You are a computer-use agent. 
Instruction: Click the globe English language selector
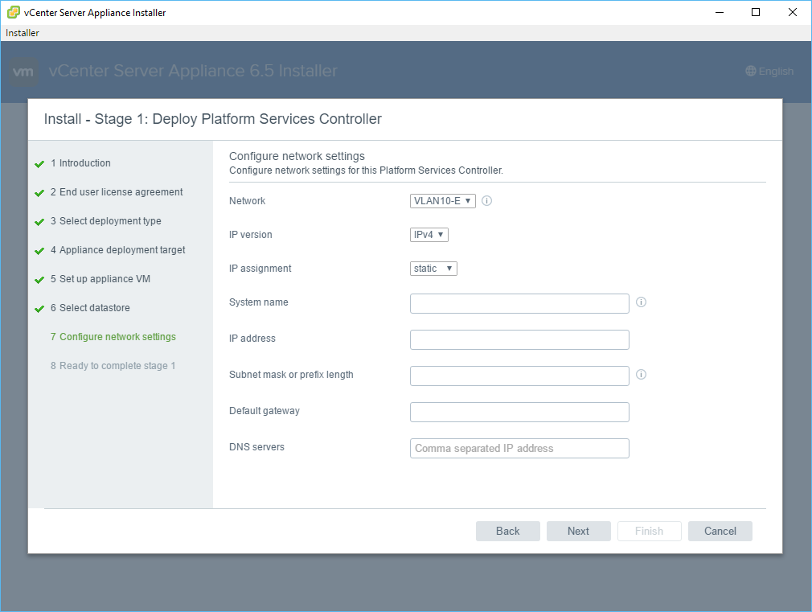pyautogui.click(x=769, y=72)
